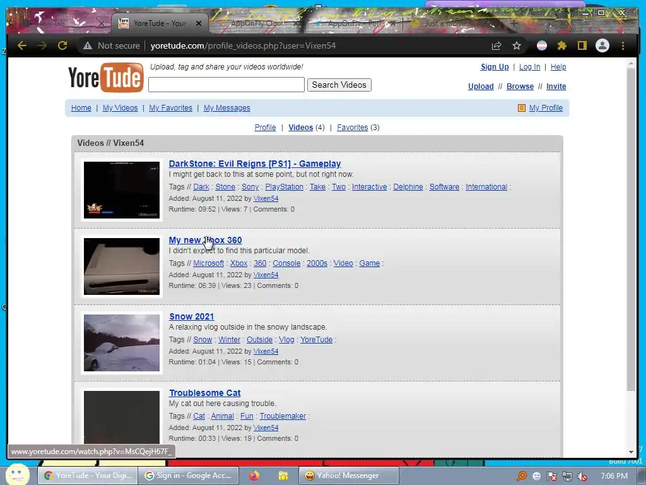This screenshot has height=485, width=646.
Task: Click the Console tag
Action: [286, 263]
